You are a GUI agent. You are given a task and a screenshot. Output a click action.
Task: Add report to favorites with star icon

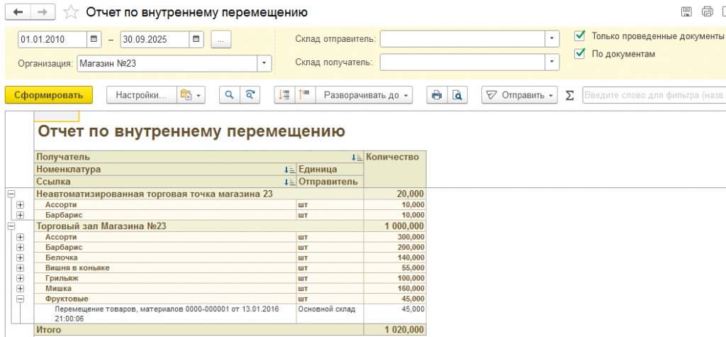click(x=71, y=12)
